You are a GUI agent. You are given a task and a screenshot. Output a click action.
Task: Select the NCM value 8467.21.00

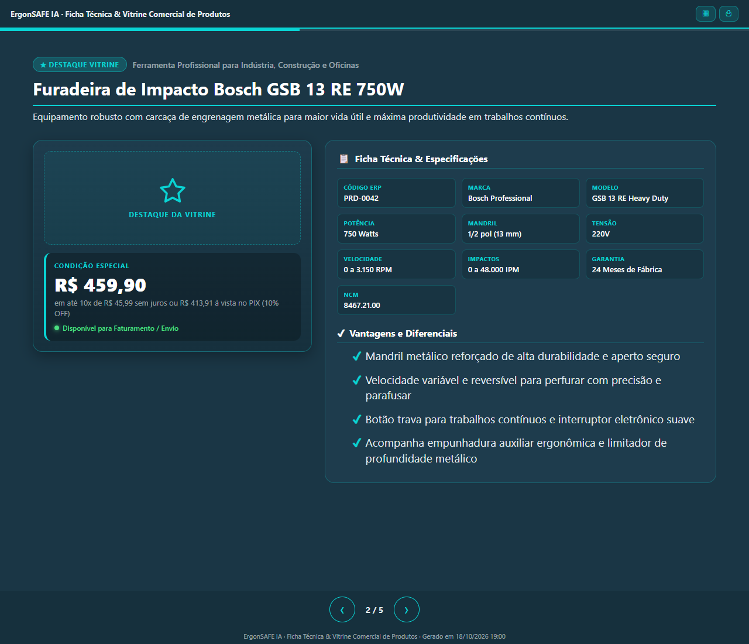click(362, 306)
